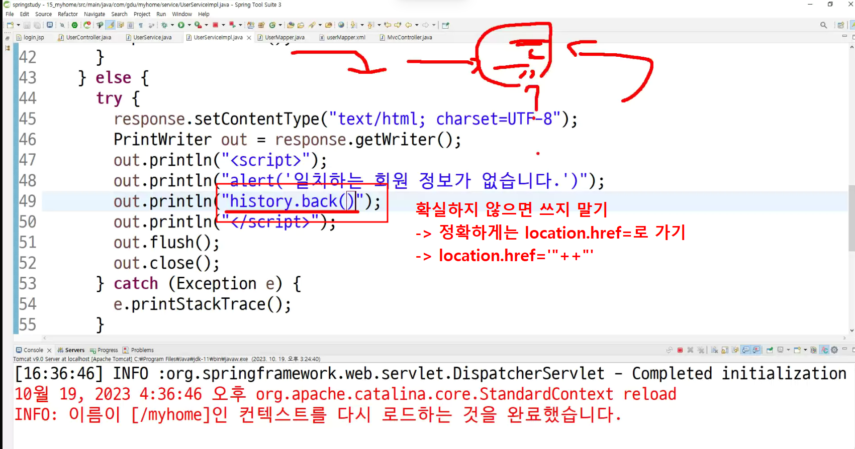Click the red Stop icon in main toolbar

pyautogui.click(x=215, y=25)
